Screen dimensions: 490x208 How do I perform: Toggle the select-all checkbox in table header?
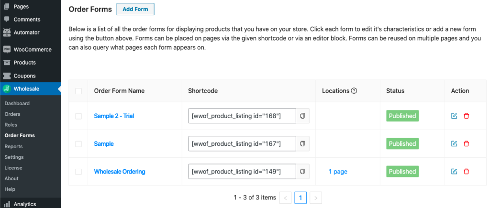pos(78,91)
